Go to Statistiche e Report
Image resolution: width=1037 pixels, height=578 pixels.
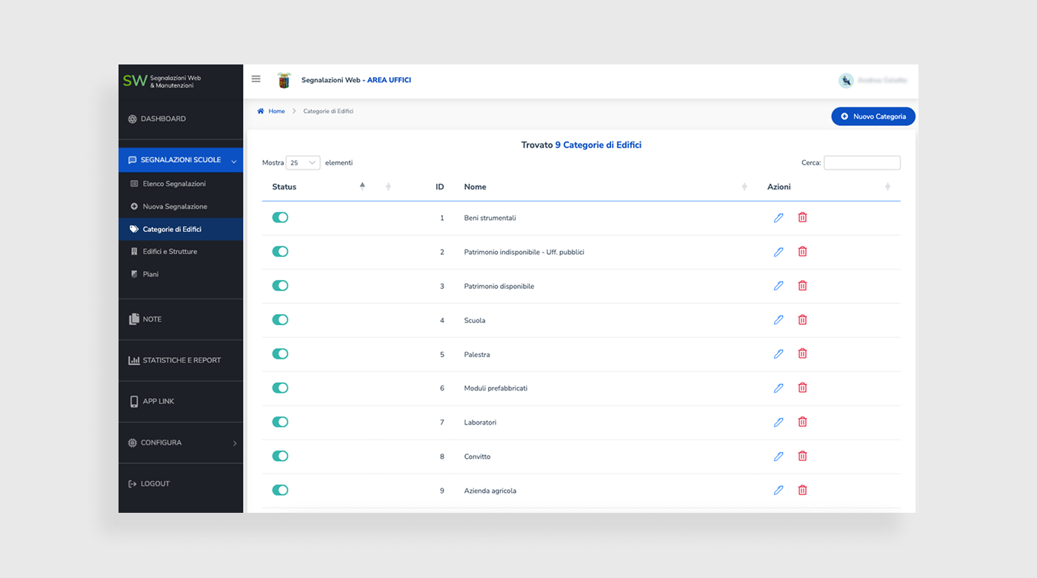tap(181, 361)
